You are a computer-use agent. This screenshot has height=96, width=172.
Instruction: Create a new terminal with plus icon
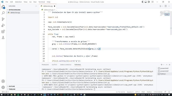(162, 65)
